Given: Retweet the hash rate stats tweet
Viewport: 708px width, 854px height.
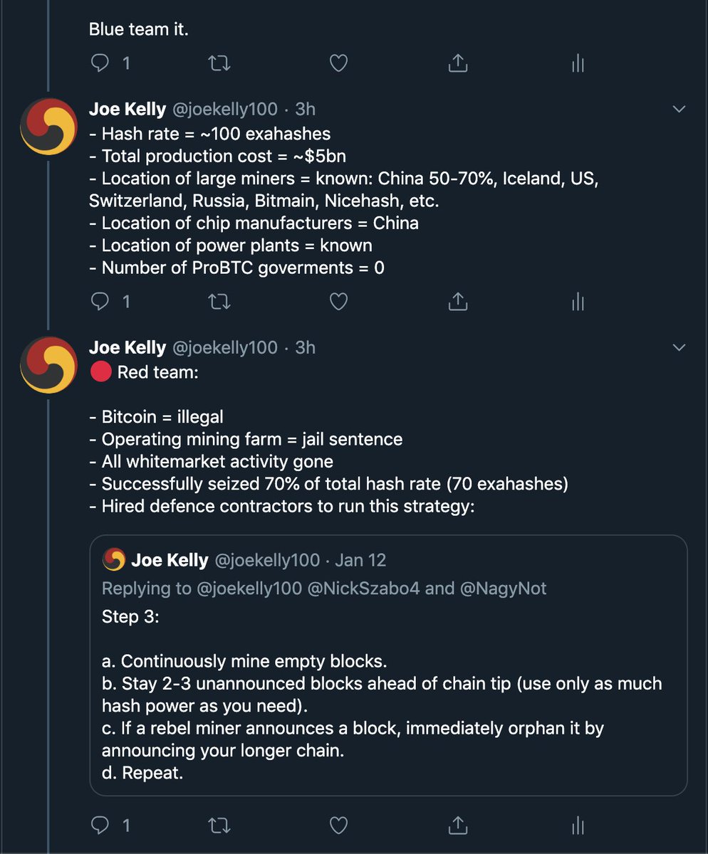Looking at the screenshot, I should (x=219, y=302).
